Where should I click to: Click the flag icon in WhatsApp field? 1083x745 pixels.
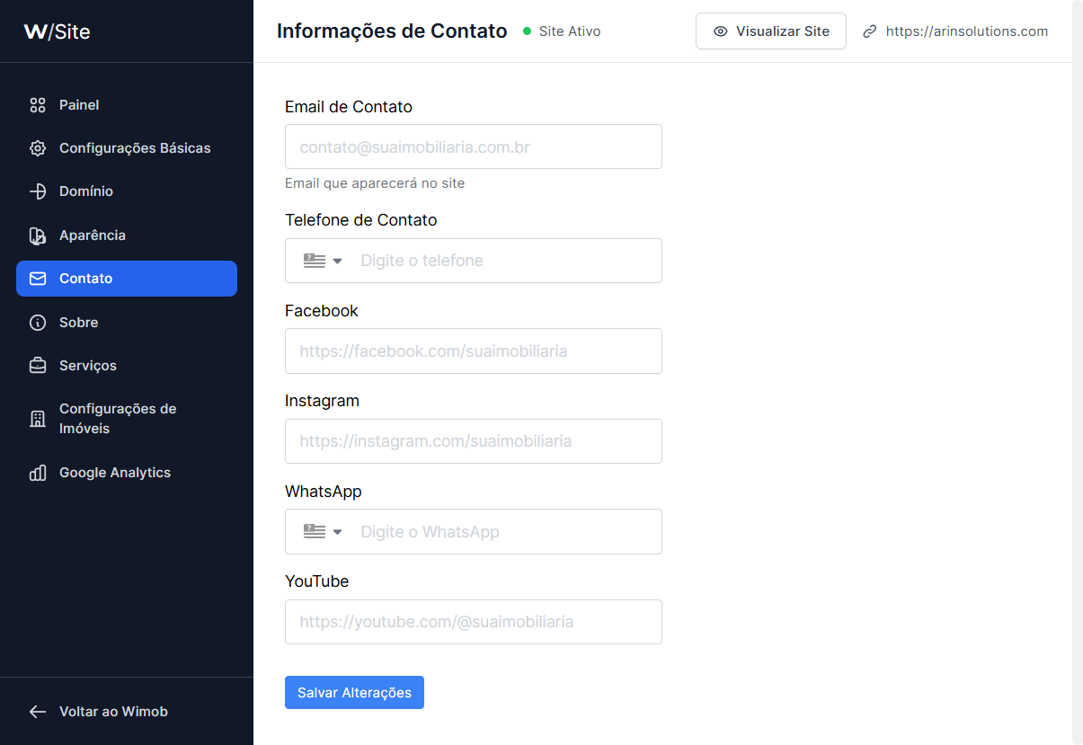click(x=315, y=531)
